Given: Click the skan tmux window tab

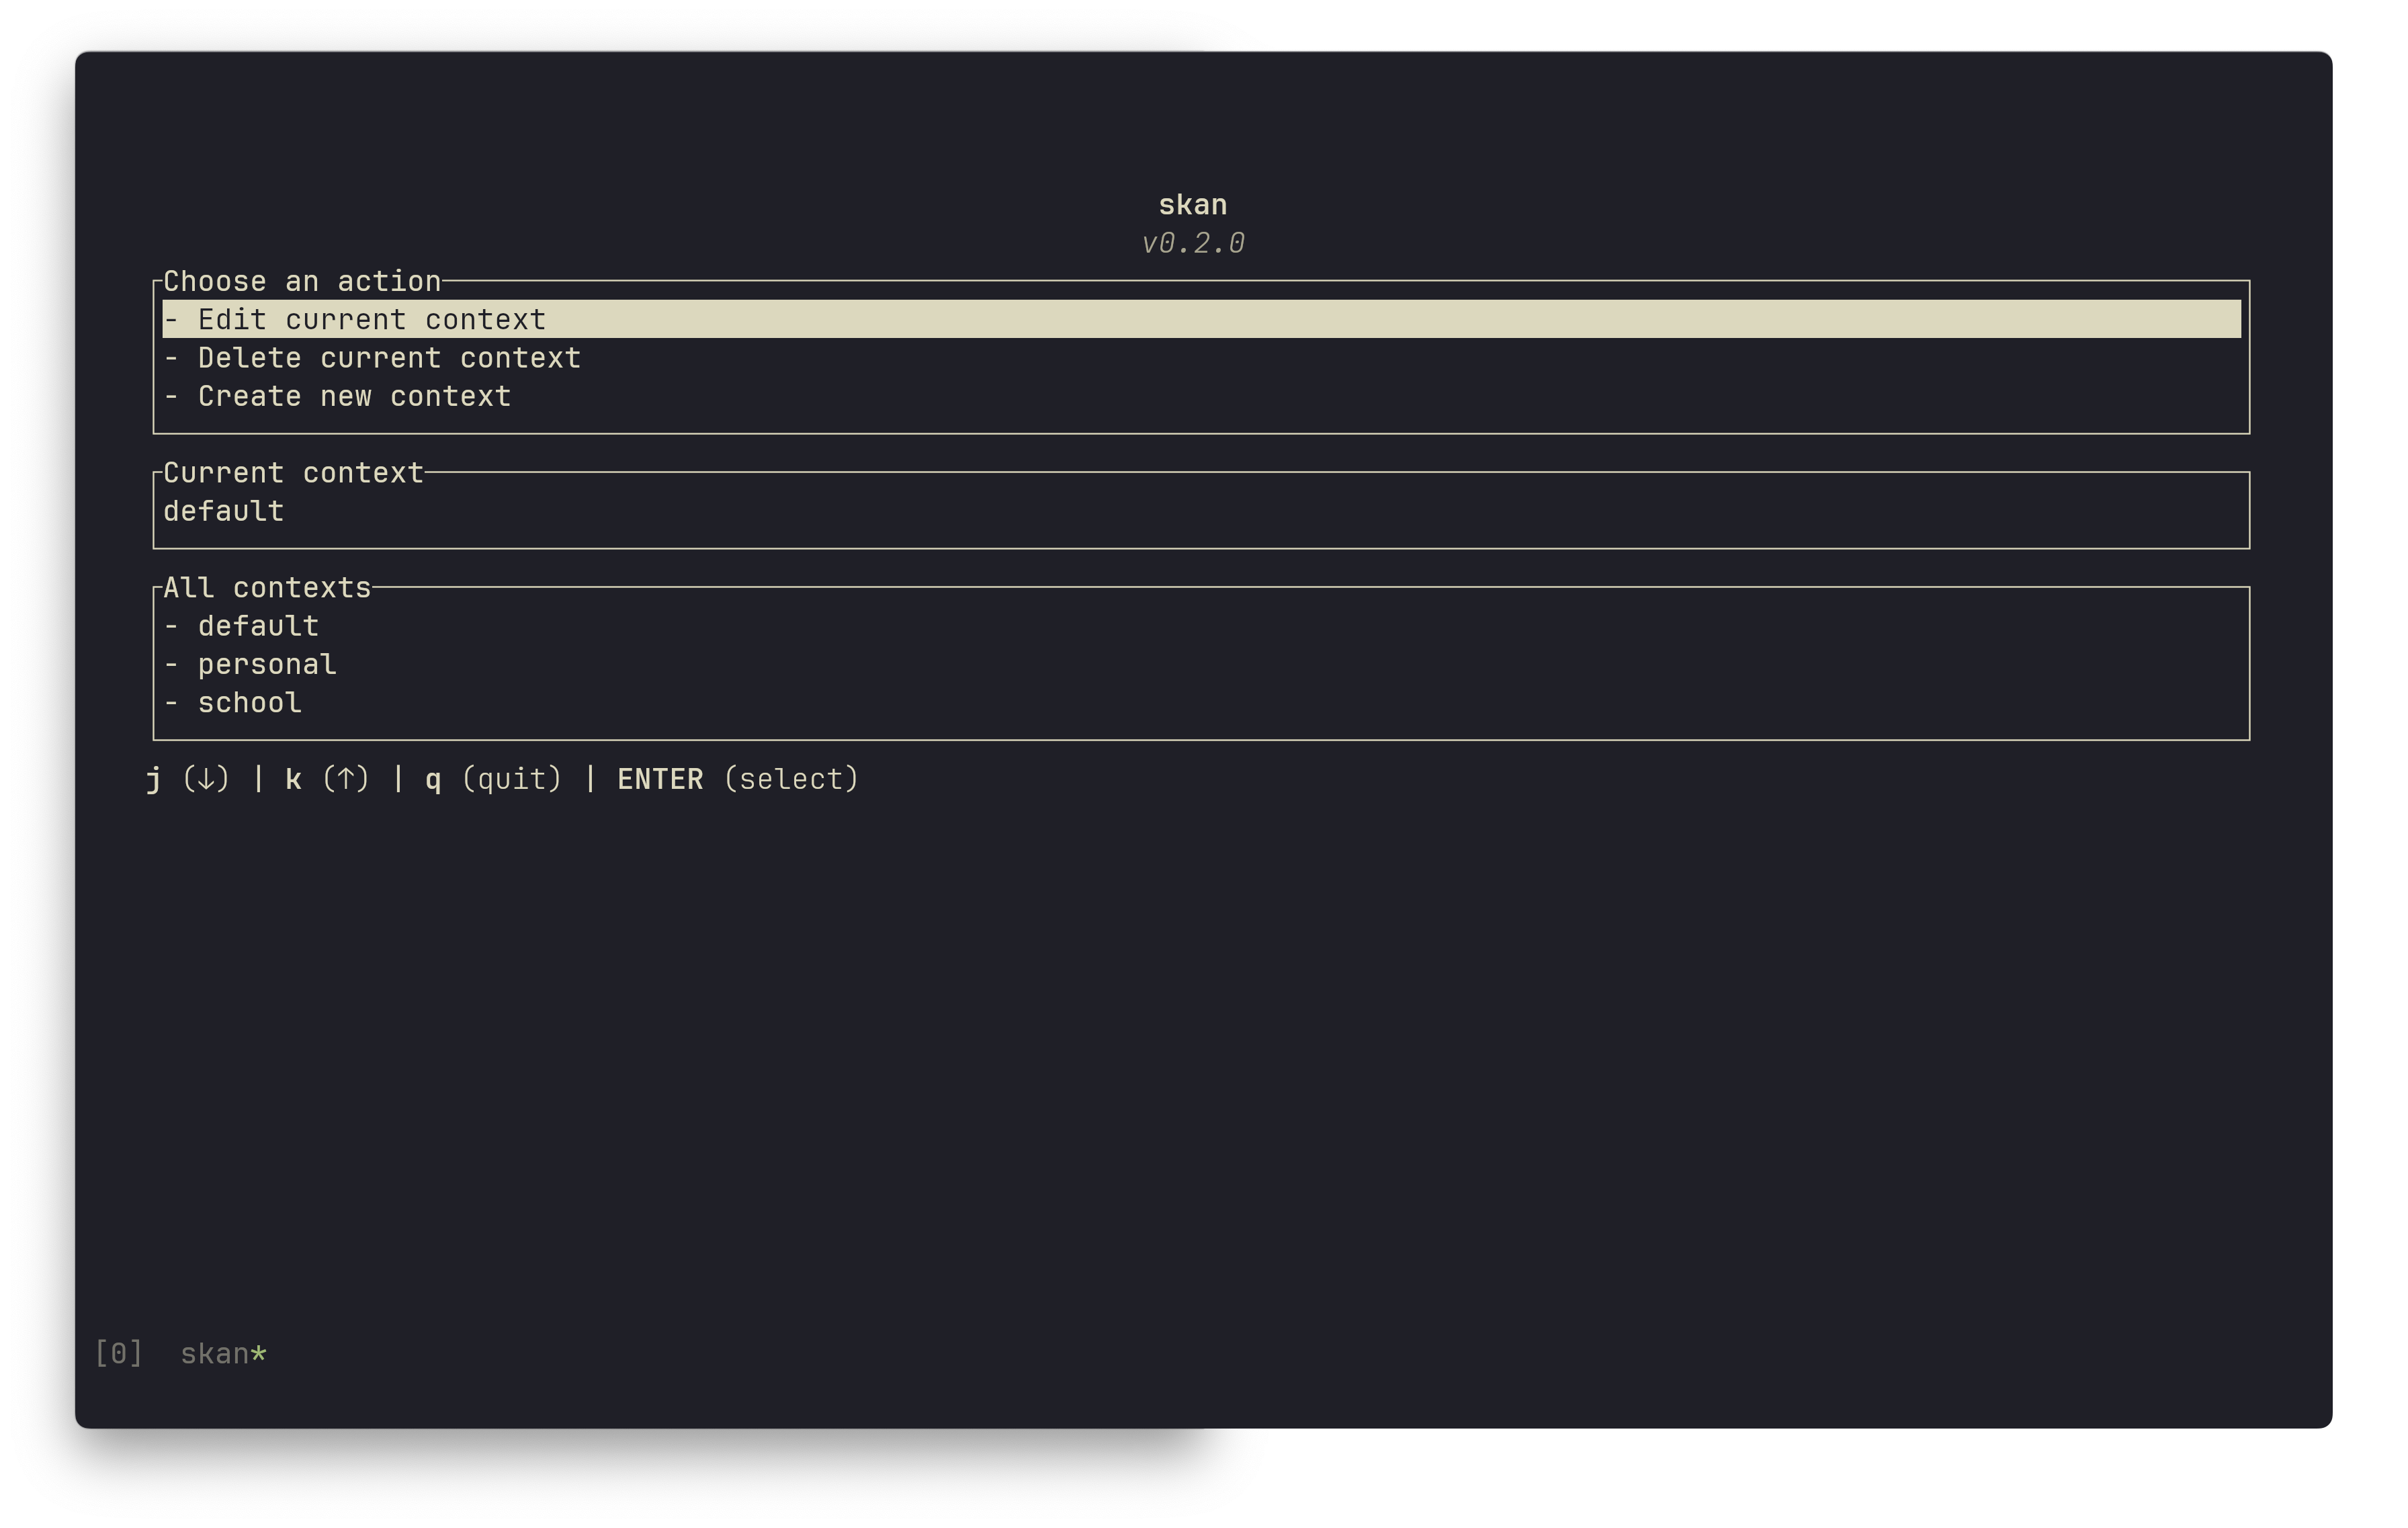Looking at the screenshot, I should [x=214, y=1354].
